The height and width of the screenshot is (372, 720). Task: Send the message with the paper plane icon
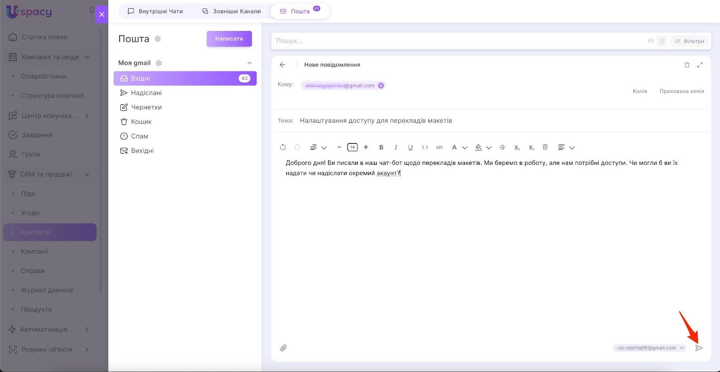[699, 348]
